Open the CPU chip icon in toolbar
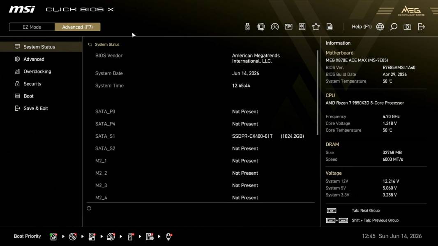Screen dimensions: 438x246 (x=261, y=27)
